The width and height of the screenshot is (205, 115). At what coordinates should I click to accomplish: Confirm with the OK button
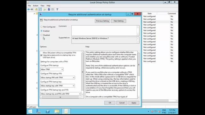(110, 103)
